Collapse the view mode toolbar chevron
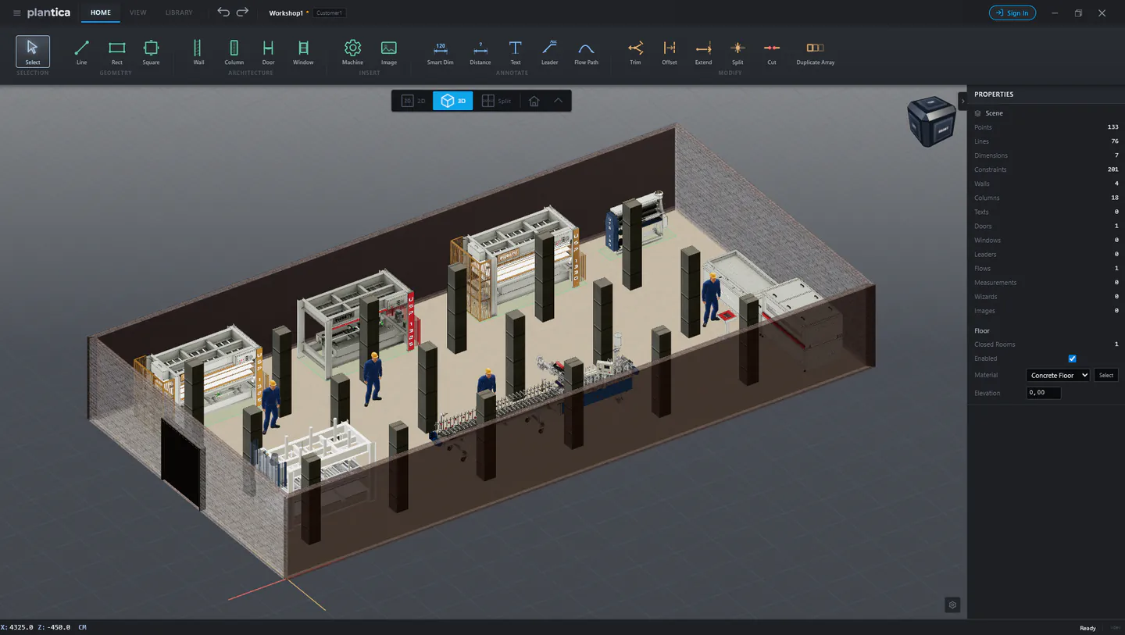The image size is (1125, 635). coord(558,101)
